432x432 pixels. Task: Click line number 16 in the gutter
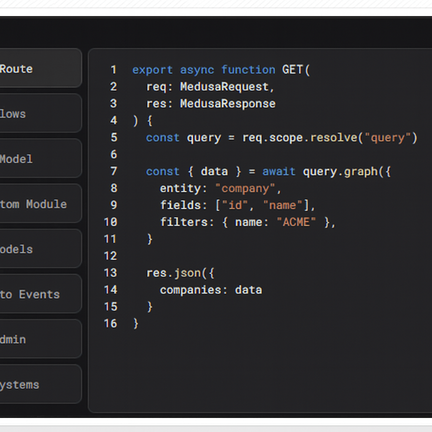[x=111, y=324]
